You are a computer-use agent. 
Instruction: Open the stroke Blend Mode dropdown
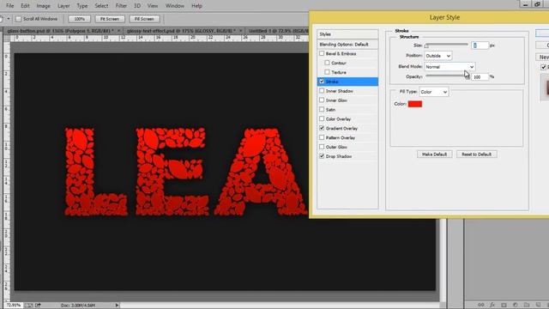pos(449,67)
